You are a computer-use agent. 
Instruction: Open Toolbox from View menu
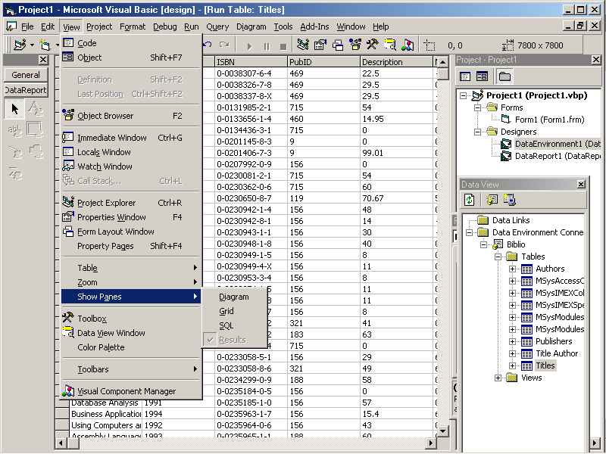tap(131, 319)
